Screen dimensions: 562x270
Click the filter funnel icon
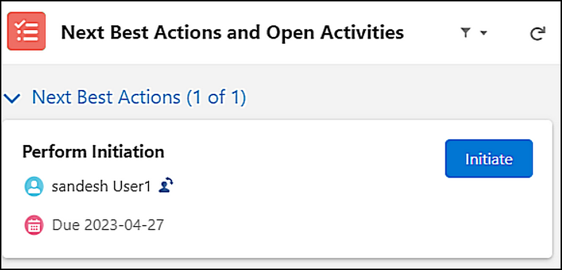(465, 33)
